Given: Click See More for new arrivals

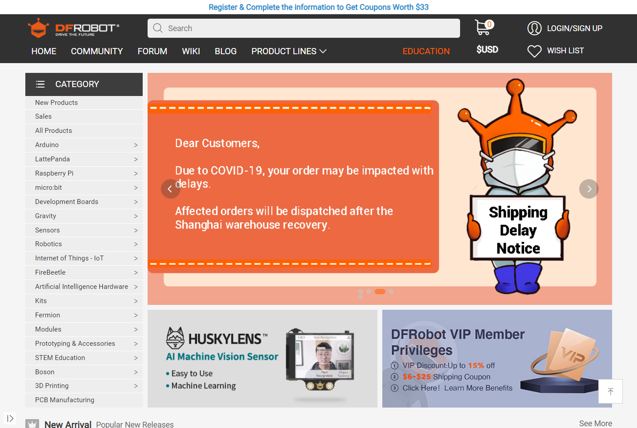Looking at the screenshot, I should click(595, 424).
